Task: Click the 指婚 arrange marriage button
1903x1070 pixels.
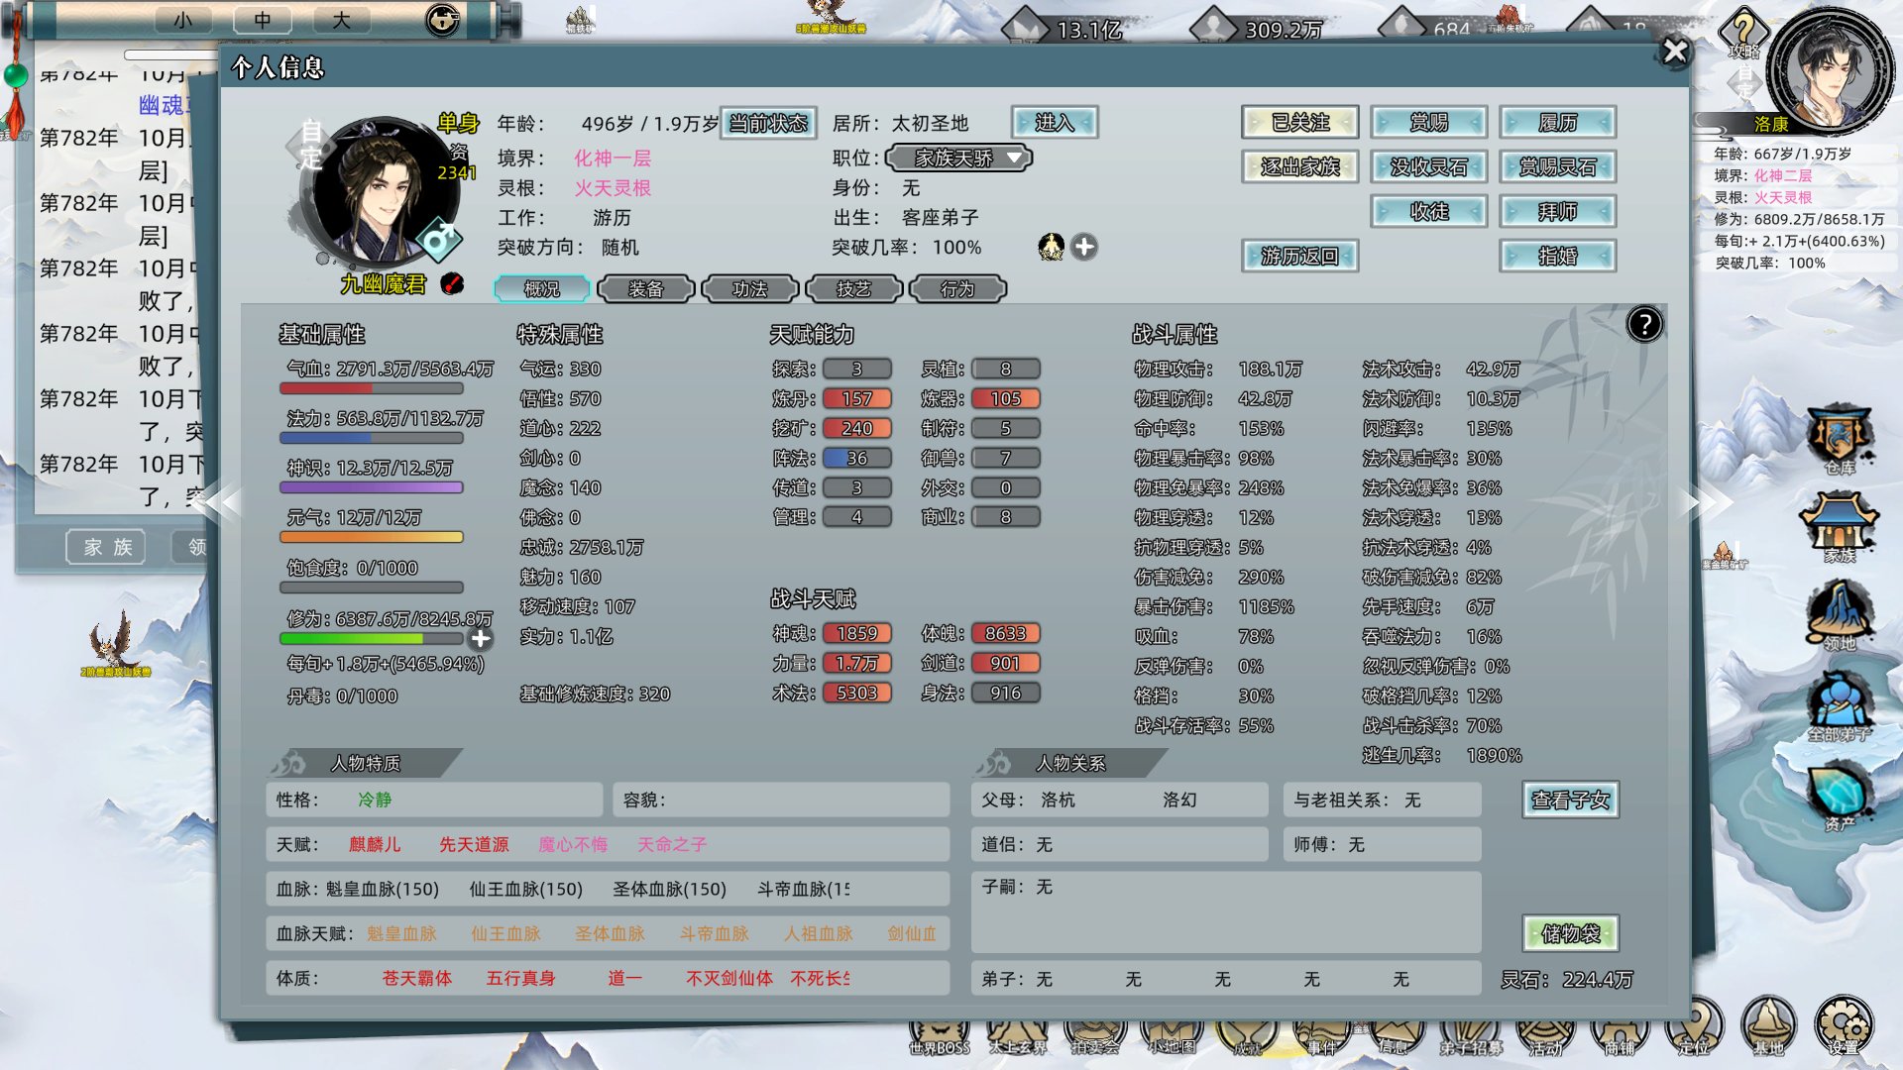Action: click(1558, 256)
